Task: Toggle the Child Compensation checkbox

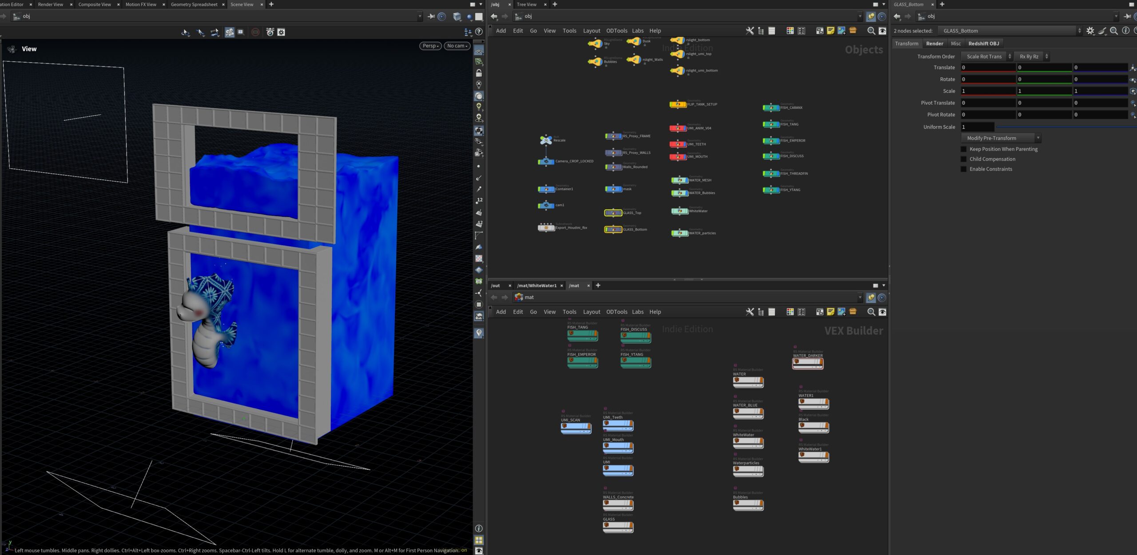Action: click(x=963, y=159)
